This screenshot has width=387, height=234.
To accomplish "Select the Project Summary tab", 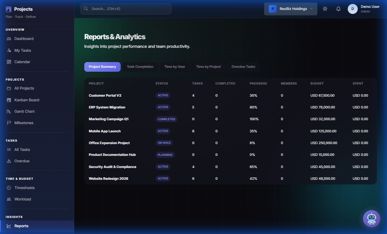I will 102,66.
